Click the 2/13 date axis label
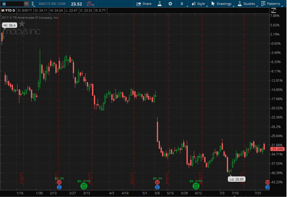This screenshot has height=197, width=287. pos(53,193)
